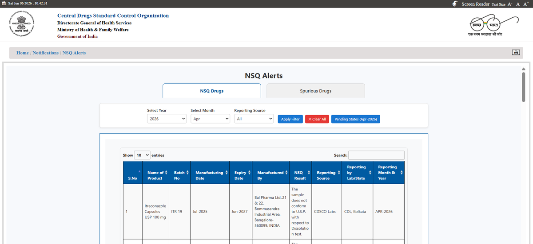
Task: Click Directorate General of Health Services text
Action: [x=95, y=23]
